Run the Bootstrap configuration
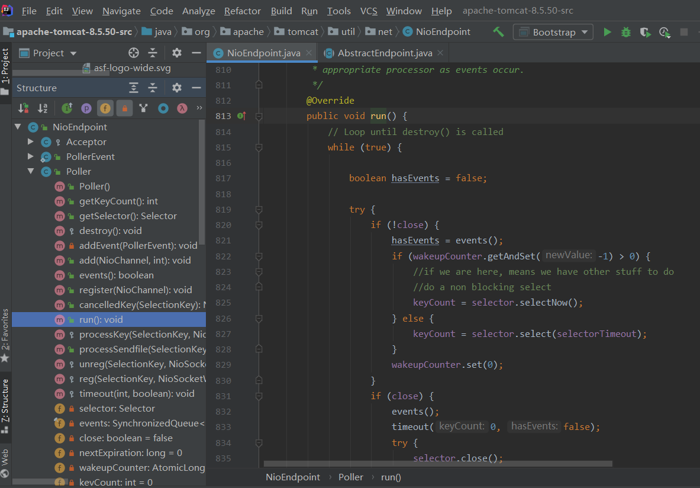Image resolution: width=700 pixels, height=488 pixels. click(x=607, y=32)
